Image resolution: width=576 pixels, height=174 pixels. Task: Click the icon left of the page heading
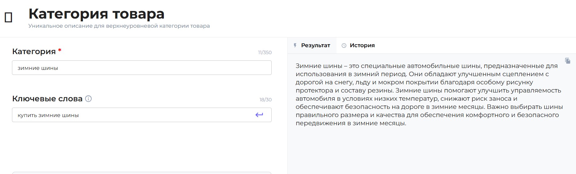click(x=9, y=18)
